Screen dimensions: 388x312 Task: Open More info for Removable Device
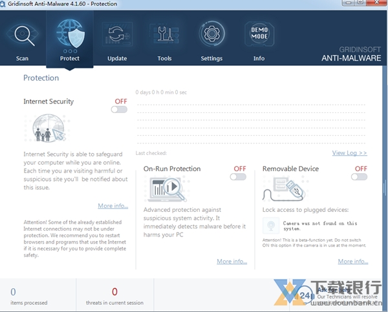coord(353,262)
